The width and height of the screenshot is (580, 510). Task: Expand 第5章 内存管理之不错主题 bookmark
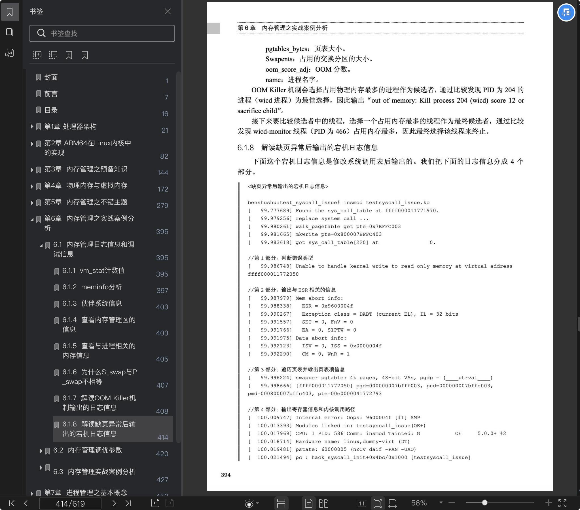pos(32,203)
